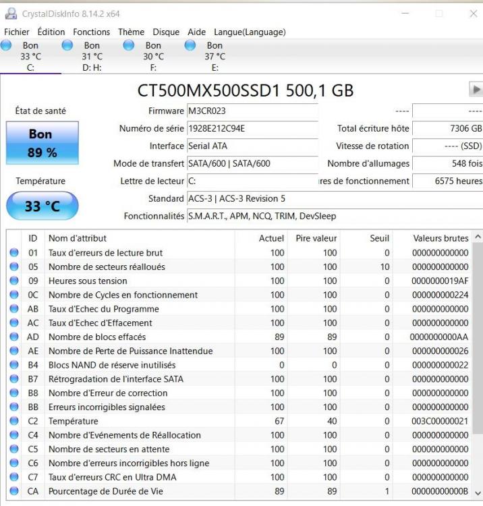Select the E: drive status orb
483x506 pixels.
(191, 46)
